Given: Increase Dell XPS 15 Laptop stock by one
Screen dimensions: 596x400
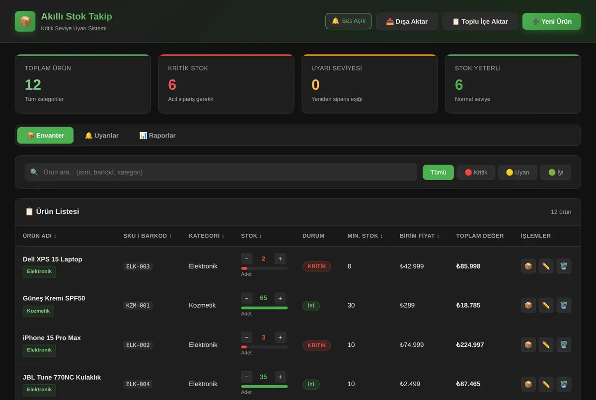Looking at the screenshot, I should pyautogui.click(x=280, y=259).
